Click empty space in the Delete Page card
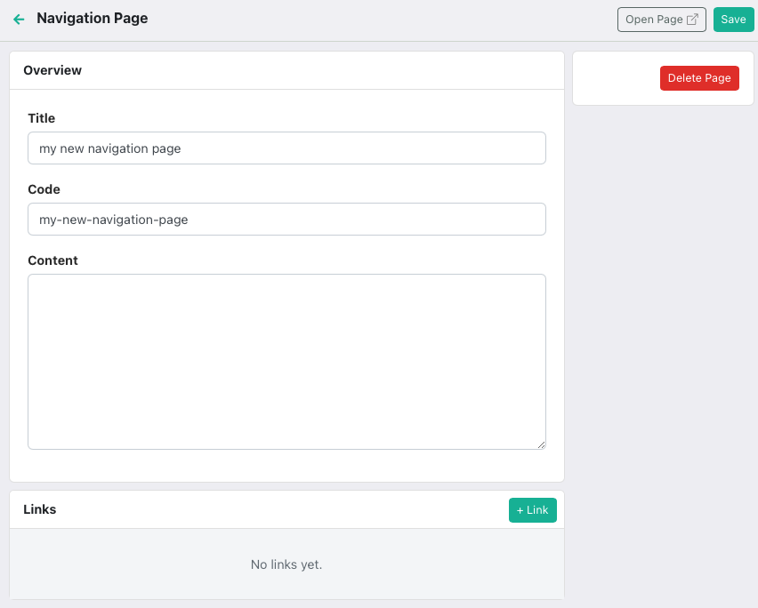 point(616,78)
